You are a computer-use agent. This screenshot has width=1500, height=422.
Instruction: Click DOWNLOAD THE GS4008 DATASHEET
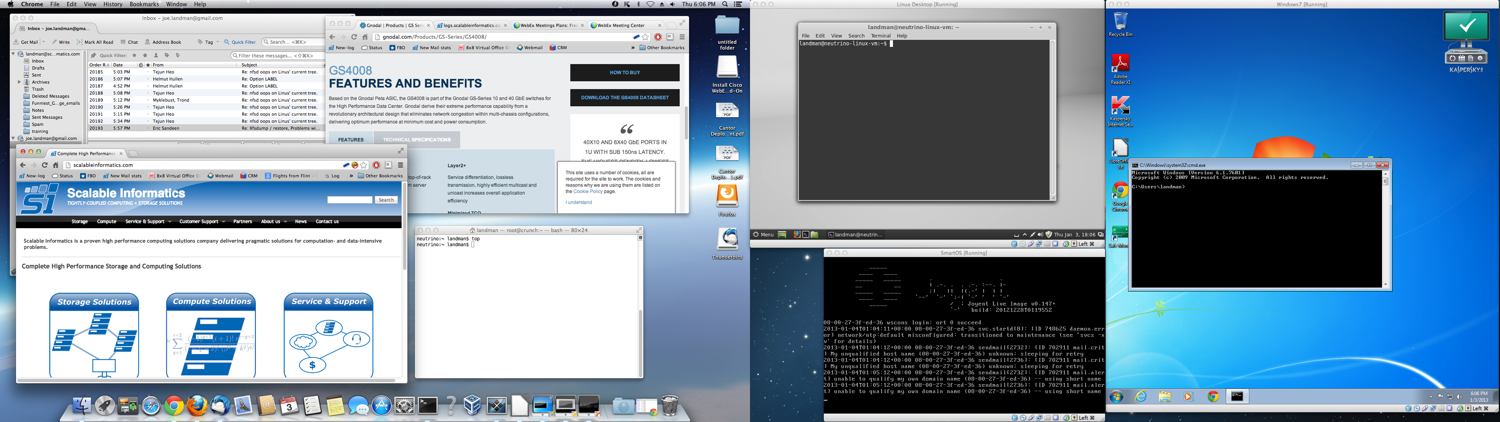(625, 97)
